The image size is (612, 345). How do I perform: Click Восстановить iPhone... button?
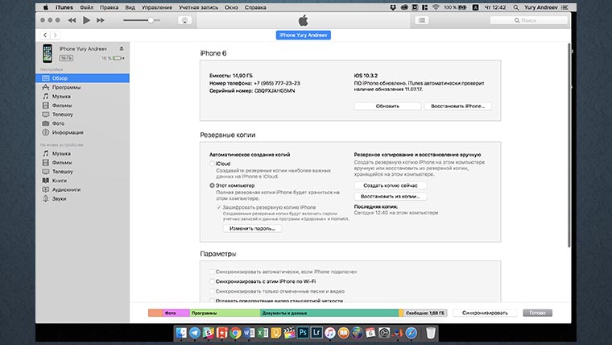pyautogui.click(x=458, y=106)
